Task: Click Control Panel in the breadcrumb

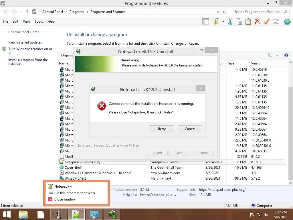Action: (x=53, y=12)
